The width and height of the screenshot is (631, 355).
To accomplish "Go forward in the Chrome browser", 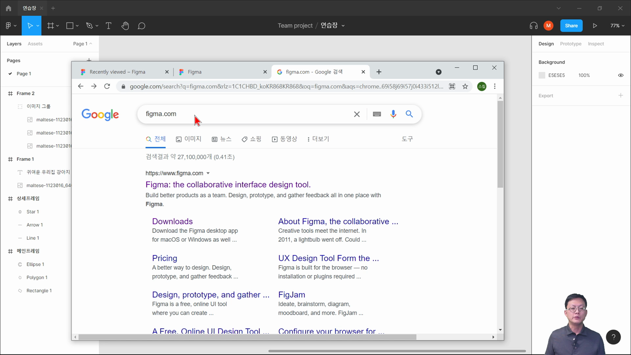I will click(x=94, y=86).
